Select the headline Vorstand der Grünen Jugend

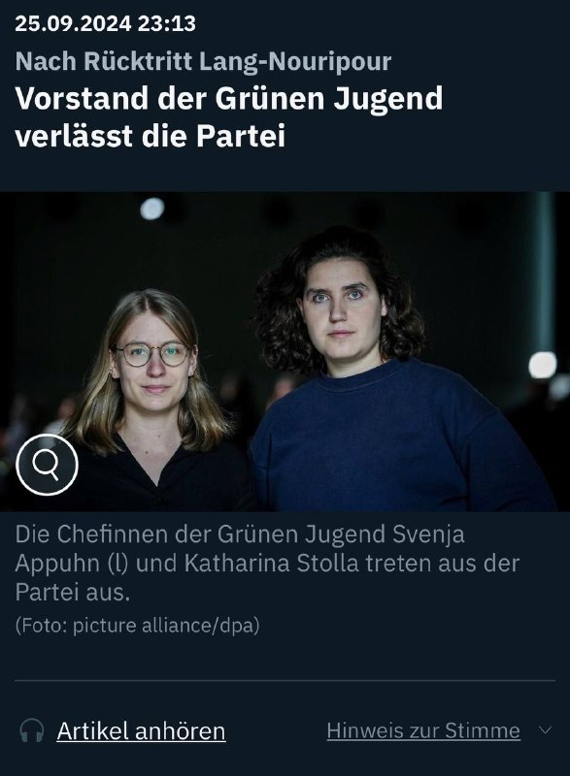click(x=229, y=98)
